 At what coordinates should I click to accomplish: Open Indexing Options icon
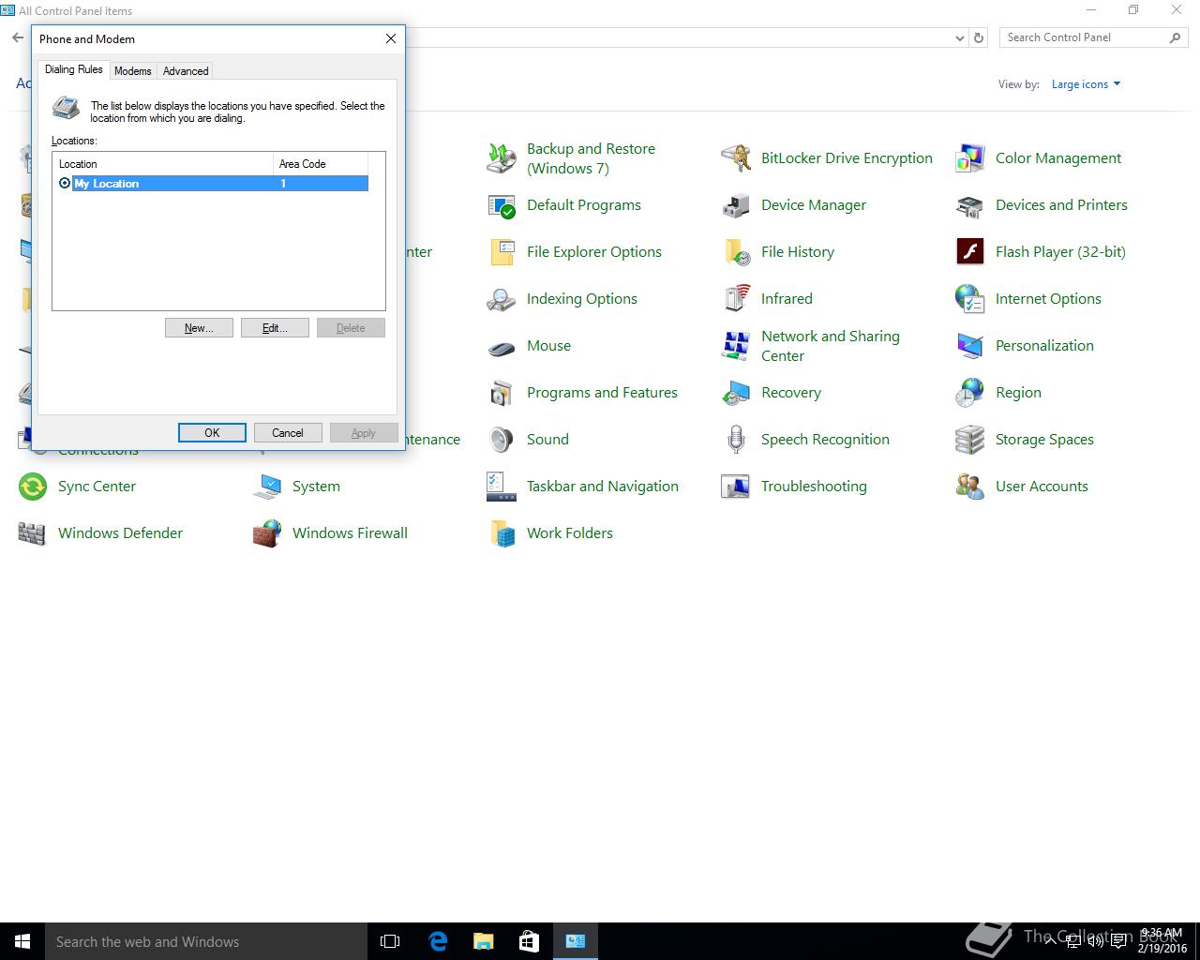[502, 299]
